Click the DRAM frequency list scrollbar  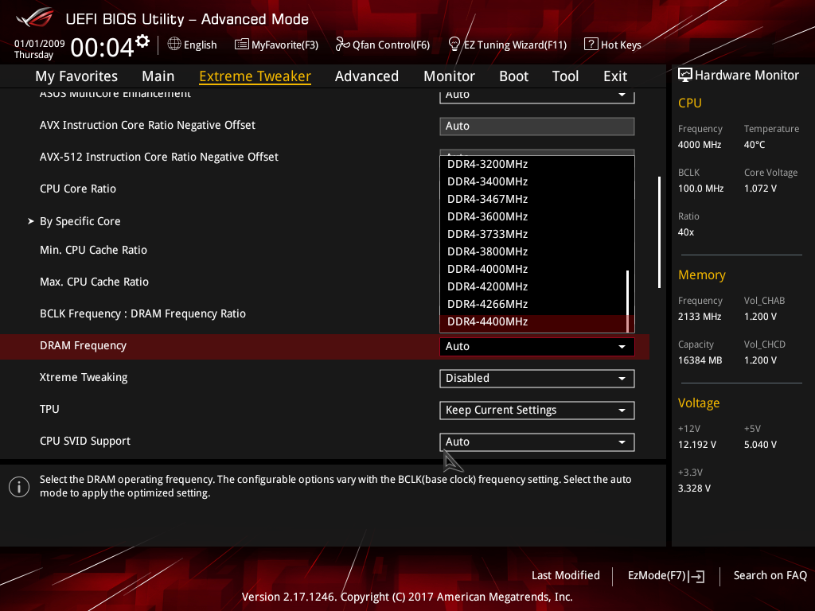(628, 301)
